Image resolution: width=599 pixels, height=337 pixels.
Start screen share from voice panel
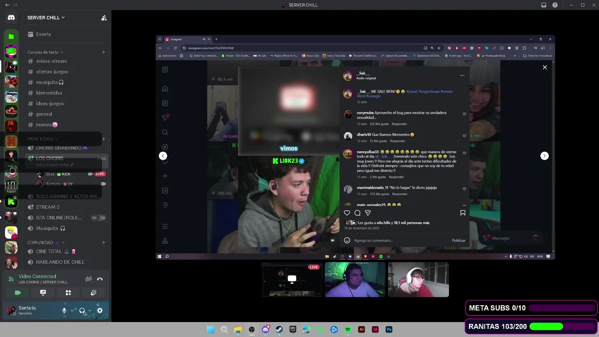[x=43, y=293]
